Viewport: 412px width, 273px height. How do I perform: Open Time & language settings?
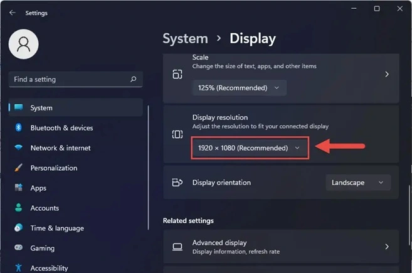coord(76,228)
